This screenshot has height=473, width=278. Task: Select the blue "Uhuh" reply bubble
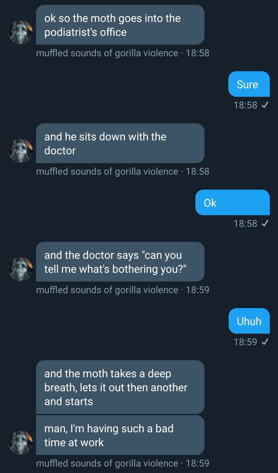pyautogui.click(x=249, y=321)
